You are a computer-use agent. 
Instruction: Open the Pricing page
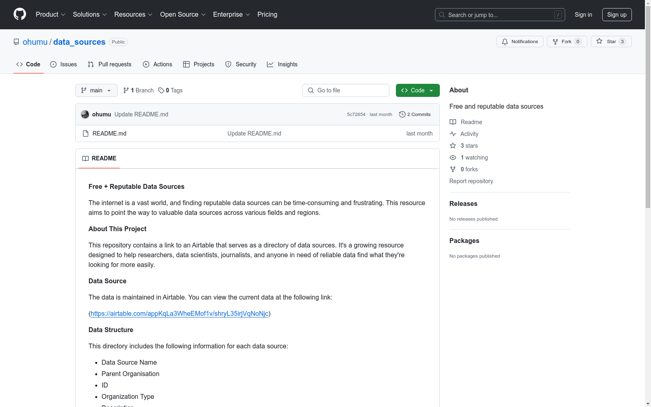click(267, 14)
